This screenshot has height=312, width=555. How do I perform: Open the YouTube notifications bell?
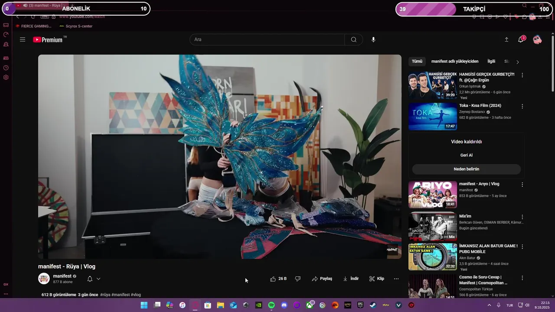pos(521,39)
